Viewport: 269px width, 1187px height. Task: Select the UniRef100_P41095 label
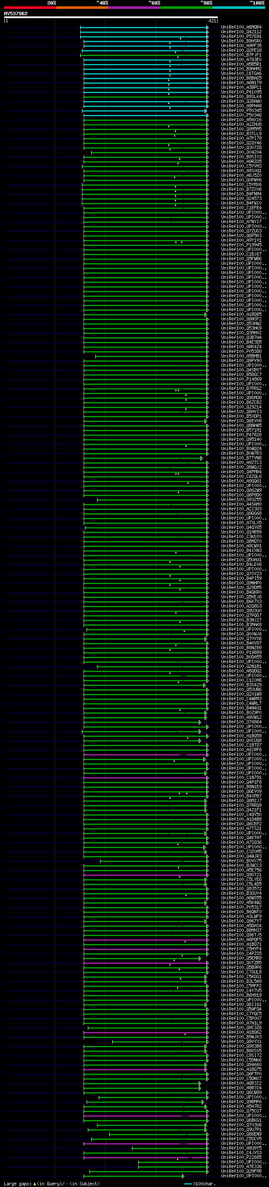coord(241,92)
